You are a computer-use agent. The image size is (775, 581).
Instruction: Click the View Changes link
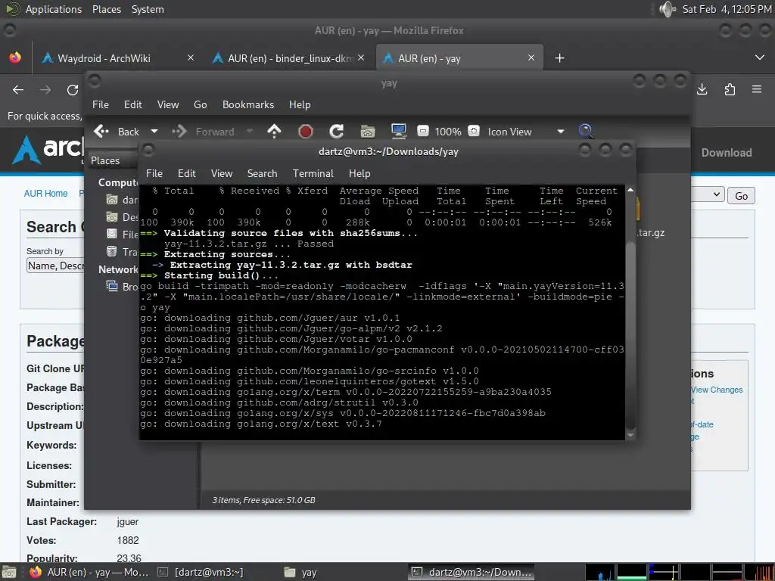click(x=717, y=390)
